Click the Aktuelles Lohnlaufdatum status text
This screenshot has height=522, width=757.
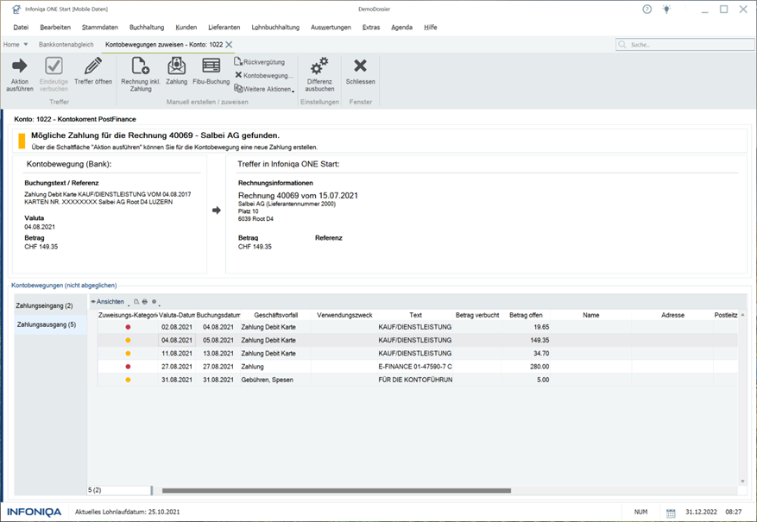pyautogui.click(x=127, y=512)
